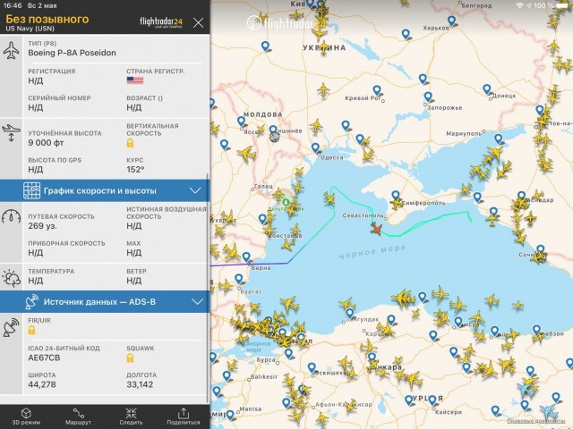Tap airport pin near Сочи
Viewport: 573px width, 429px height.
click(541, 250)
